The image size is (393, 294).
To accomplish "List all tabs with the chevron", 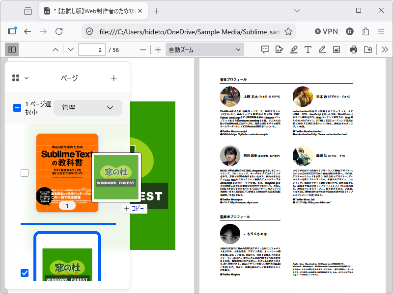I will pos(297,11).
